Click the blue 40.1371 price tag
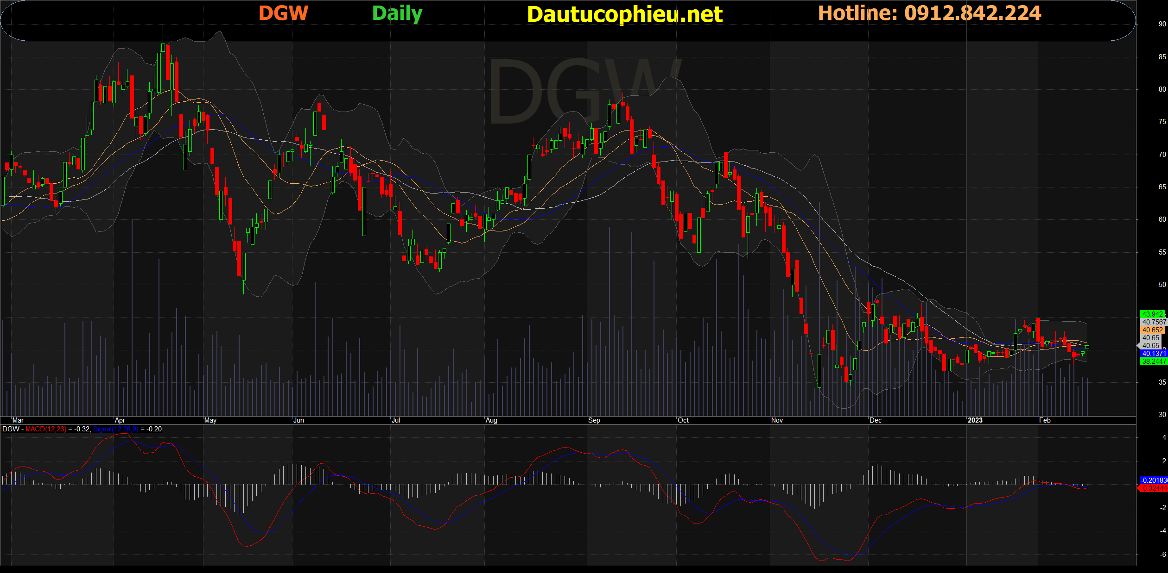Viewport: 1168px width, 573px height. point(1153,354)
